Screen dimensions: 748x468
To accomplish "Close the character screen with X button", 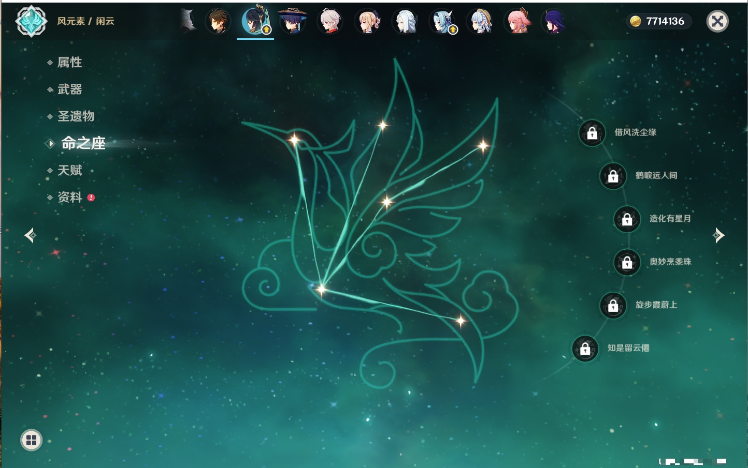I will pyautogui.click(x=717, y=21).
